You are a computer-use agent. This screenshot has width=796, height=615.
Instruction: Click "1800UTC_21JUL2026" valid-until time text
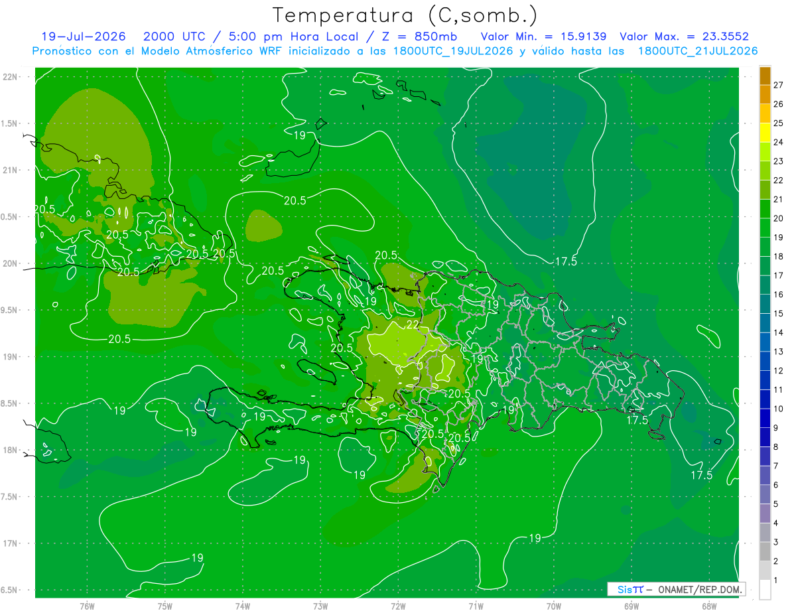tap(698, 51)
